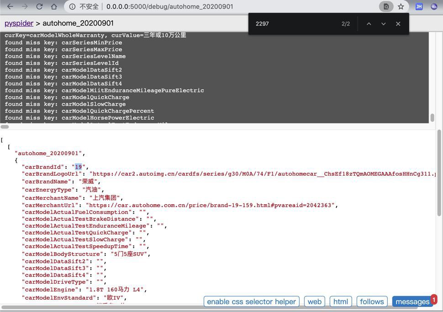This screenshot has width=443, height=312.
Task: Select log line ending carModelQuickChargePercent
Action: [79, 111]
